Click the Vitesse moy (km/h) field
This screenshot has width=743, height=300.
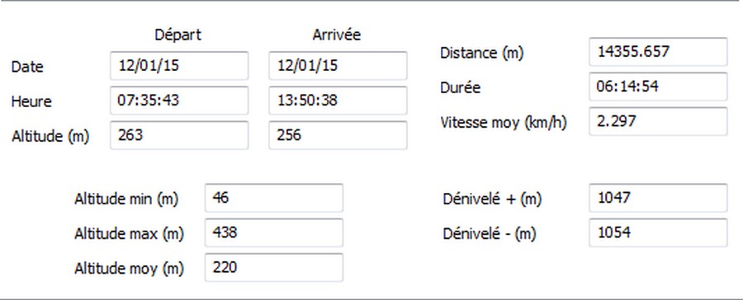pos(658,122)
